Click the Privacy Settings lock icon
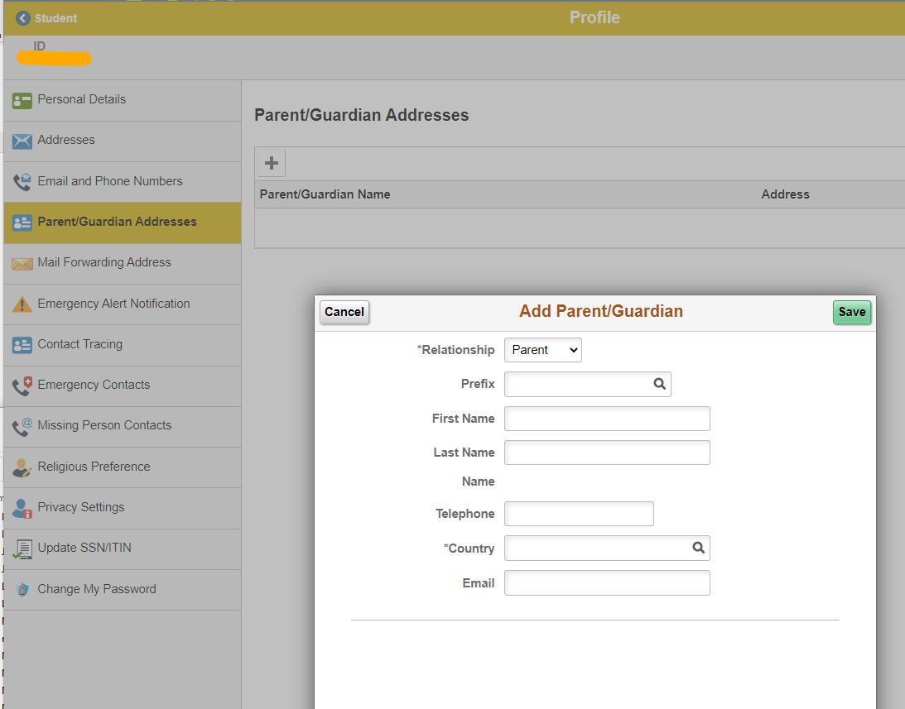The image size is (905, 709). pyautogui.click(x=21, y=507)
